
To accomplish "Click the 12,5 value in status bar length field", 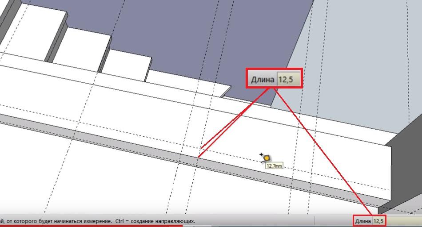I will [378, 221].
